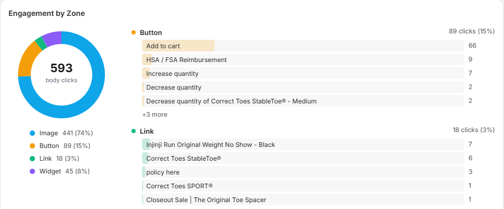Click the purple Widget donut segment

(x=52, y=38)
